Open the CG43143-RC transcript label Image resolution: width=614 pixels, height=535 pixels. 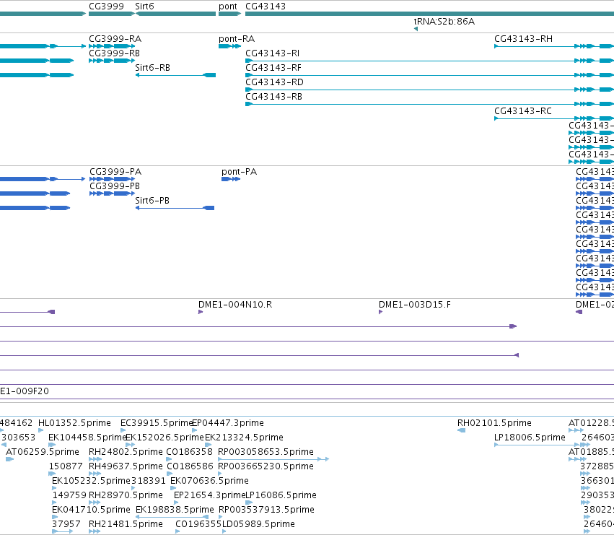coord(523,111)
